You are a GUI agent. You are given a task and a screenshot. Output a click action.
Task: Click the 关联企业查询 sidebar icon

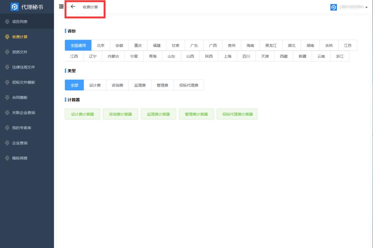pyautogui.click(x=8, y=113)
